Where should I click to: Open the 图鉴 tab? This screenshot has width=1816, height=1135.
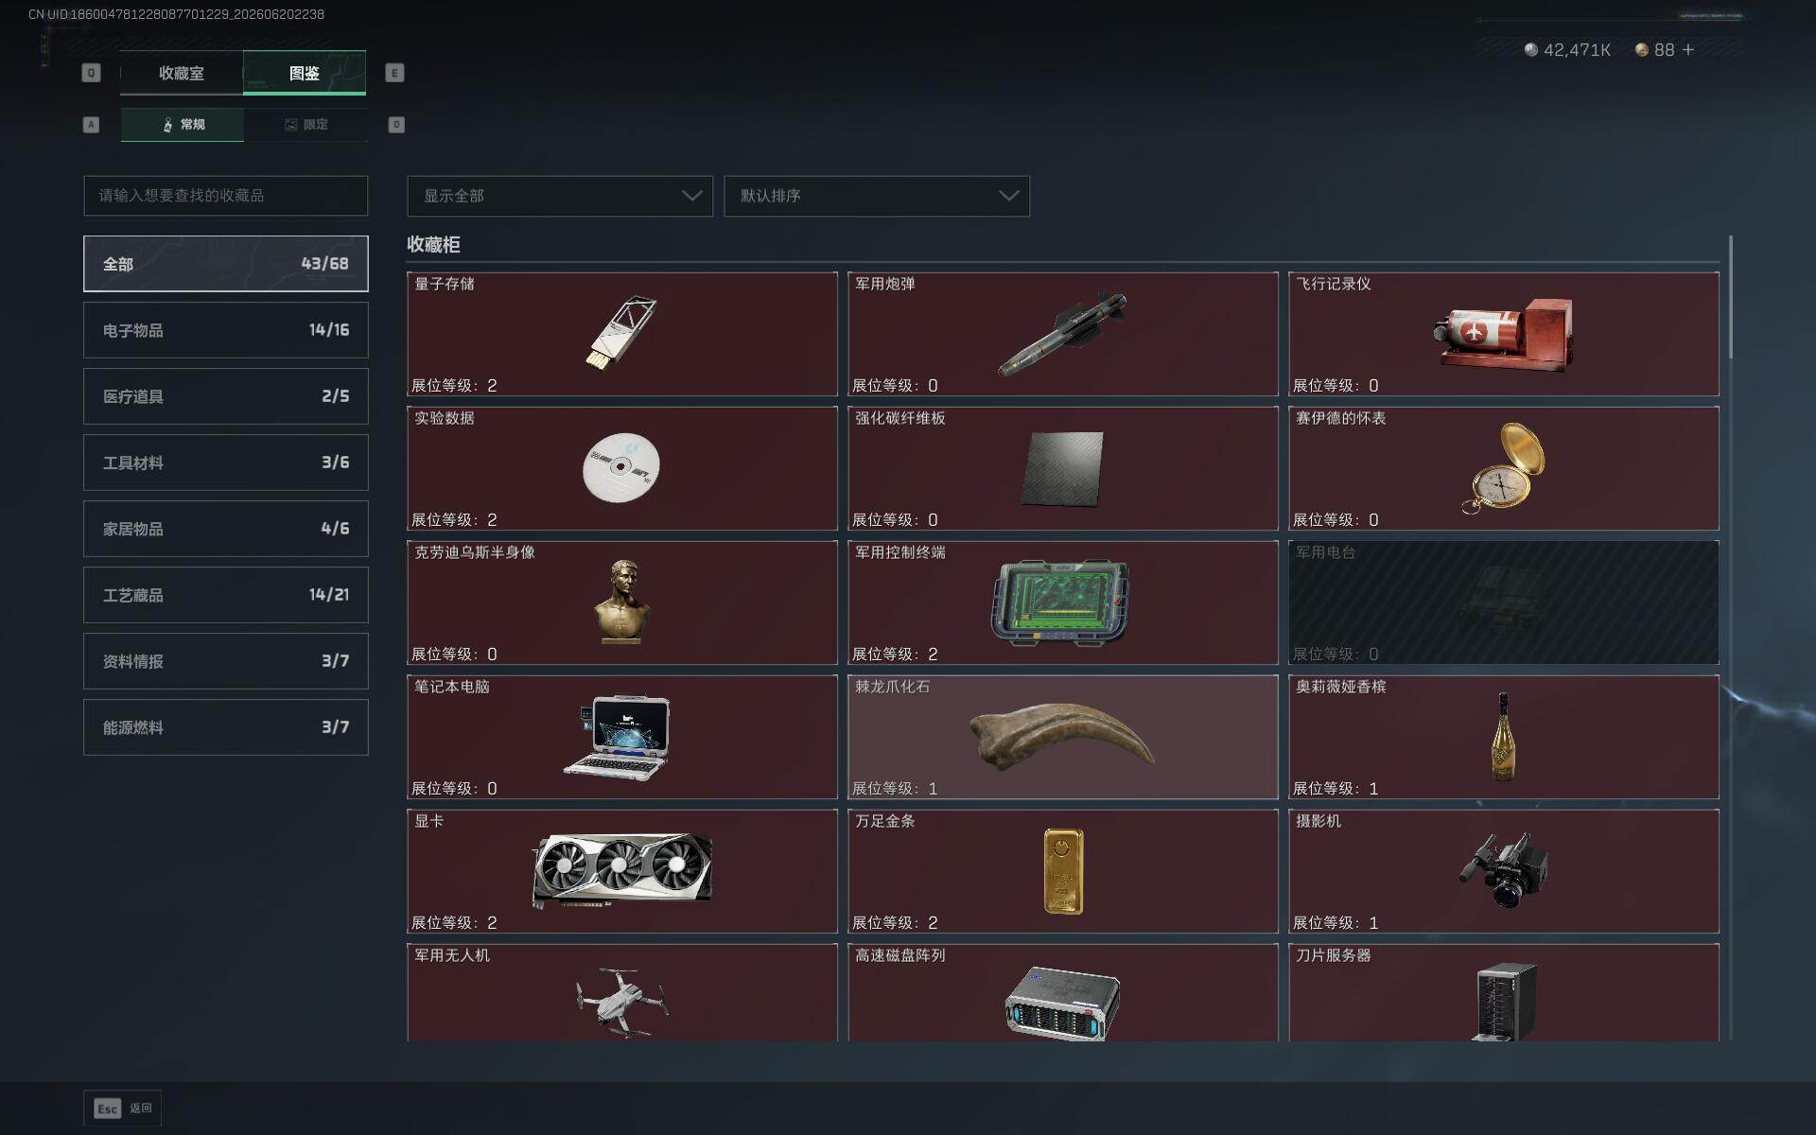coord(305,73)
